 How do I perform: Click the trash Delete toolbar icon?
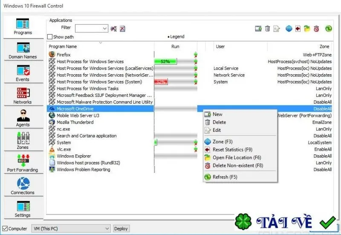[x=268, y=29]
